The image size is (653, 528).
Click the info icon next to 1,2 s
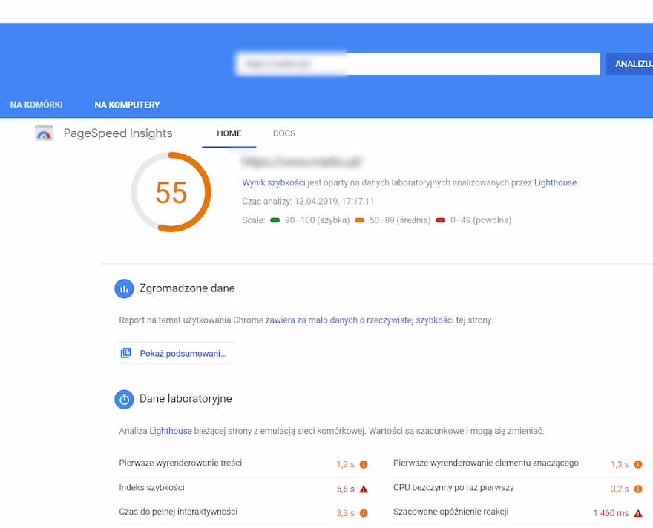pos(364,464)
